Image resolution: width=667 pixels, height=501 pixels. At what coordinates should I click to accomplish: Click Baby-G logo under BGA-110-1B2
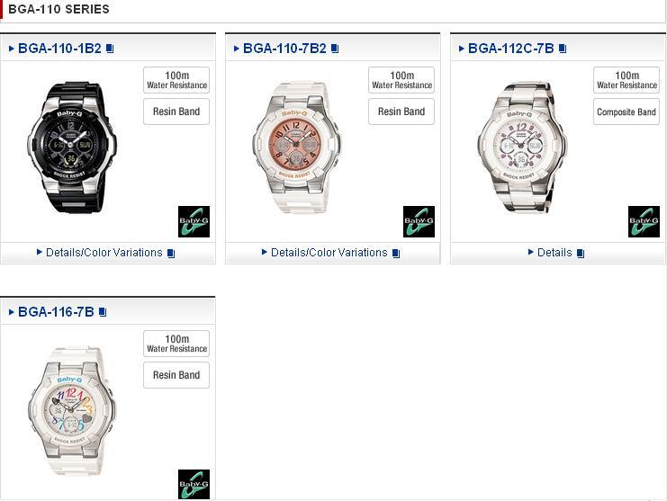coord(194,221)
